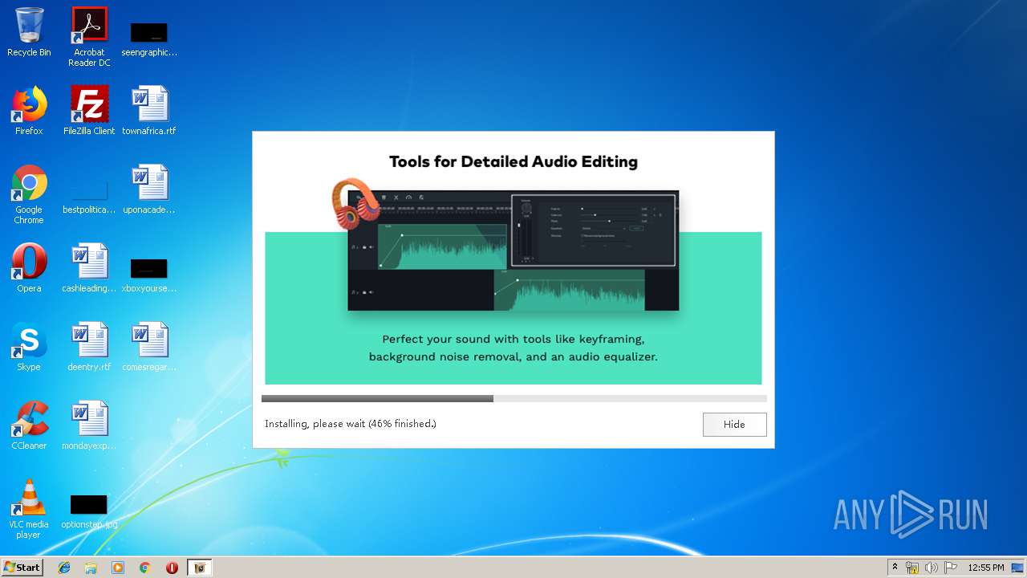Open network status tray icon

912,568
